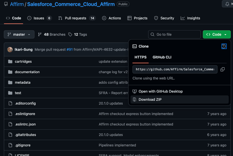Viewport: 233px width, 156px height.
Task: Expand the master branch dropdown
Action: click(x=19, y=34)
